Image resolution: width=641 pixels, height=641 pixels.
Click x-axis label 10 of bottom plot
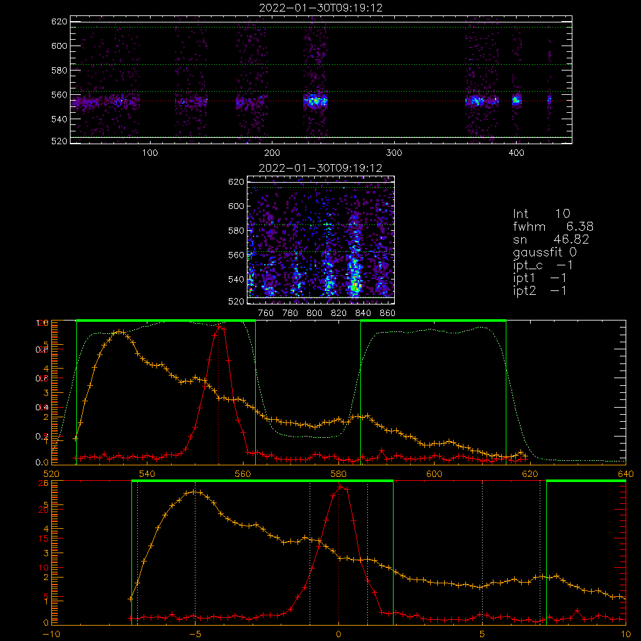(626, 634)
